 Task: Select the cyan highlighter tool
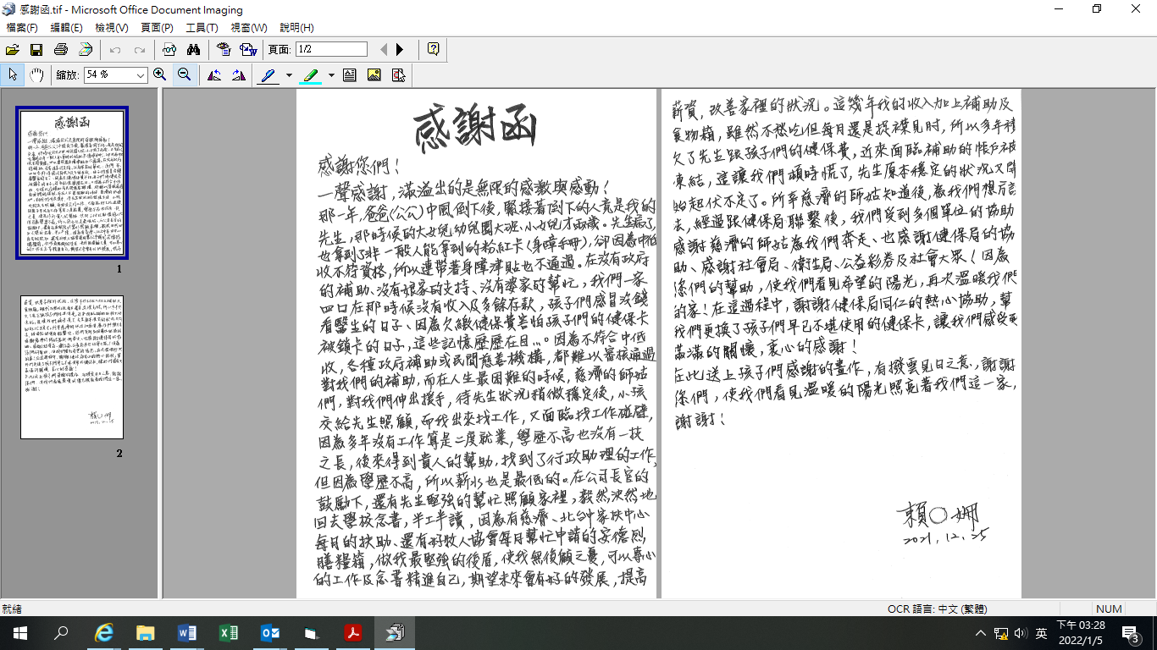click(311, 75)
